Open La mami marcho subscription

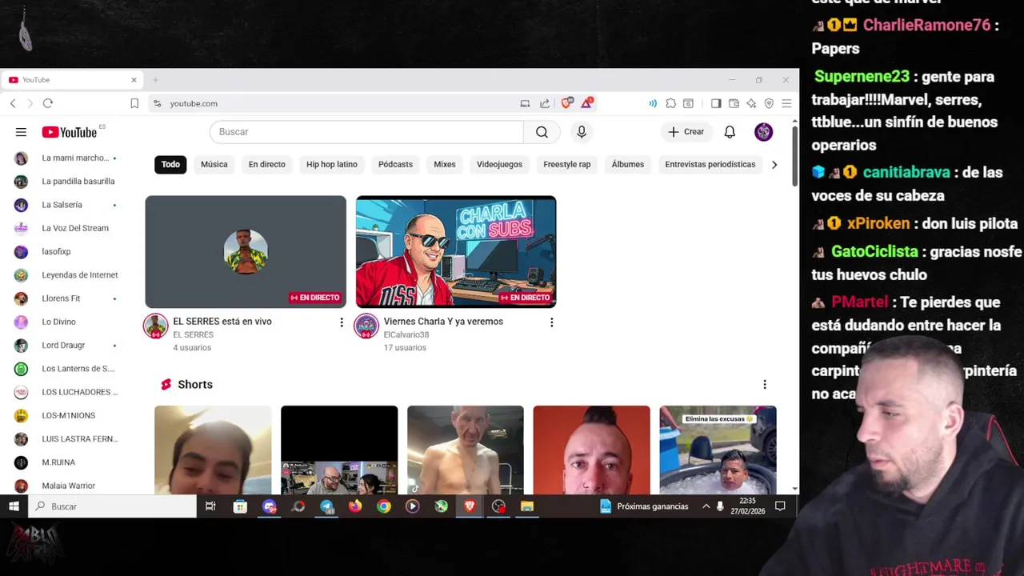pyautogui.click(x=66, y=158)
